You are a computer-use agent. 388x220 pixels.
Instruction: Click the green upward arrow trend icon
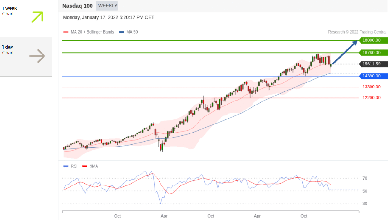pos(37,17)
